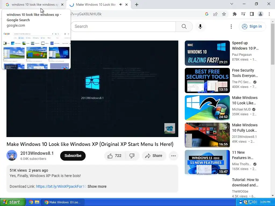The width and height of the screenshot is (275, 206).
Task: Subscribe to 2013Windows8.1
Action: tap(73, 156)
